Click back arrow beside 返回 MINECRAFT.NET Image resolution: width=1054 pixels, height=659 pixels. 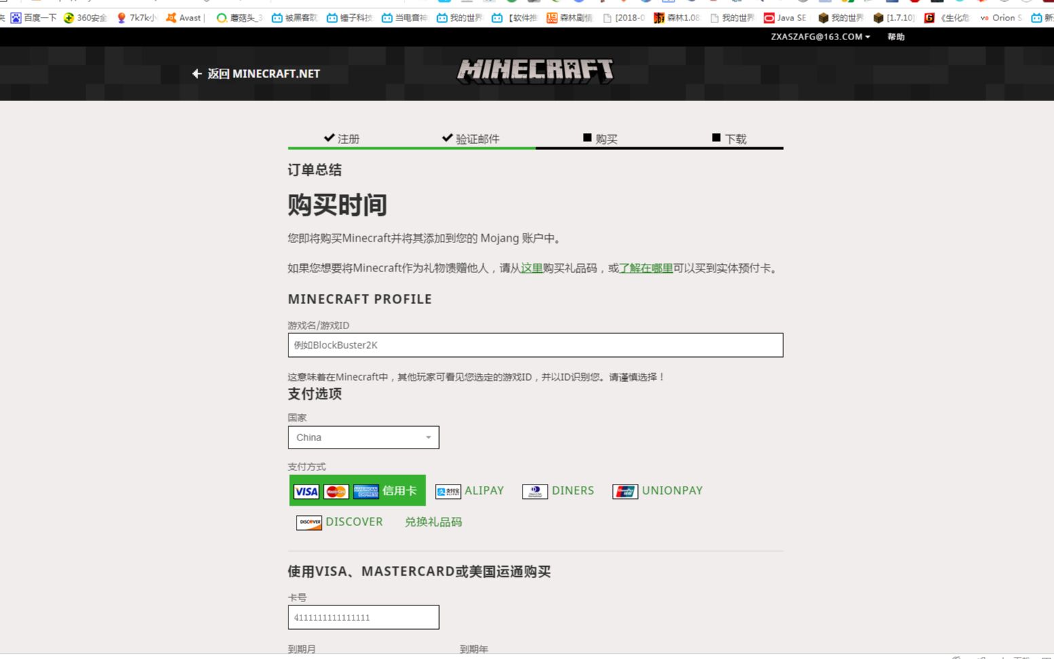[x=197, y=73]
